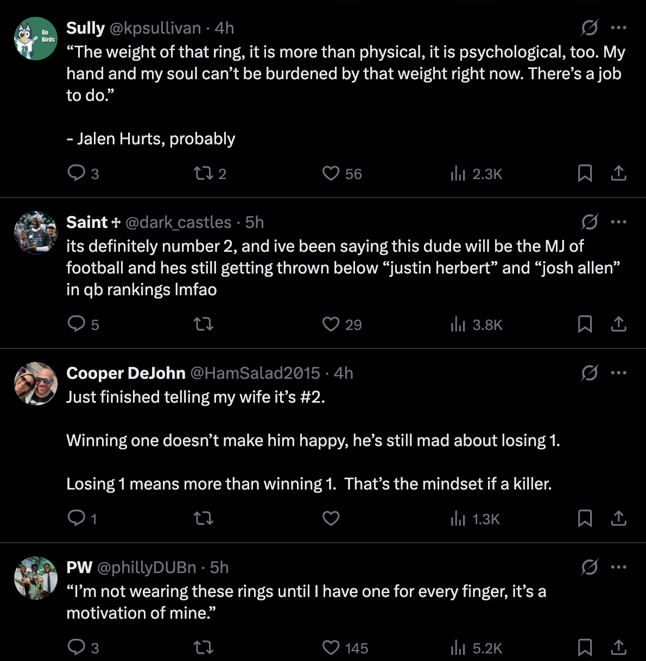Bookmark Saint's qb rankings tweet
Image resolution: width=646 pixels, height=661 pixels.
(x=585, y=324)
